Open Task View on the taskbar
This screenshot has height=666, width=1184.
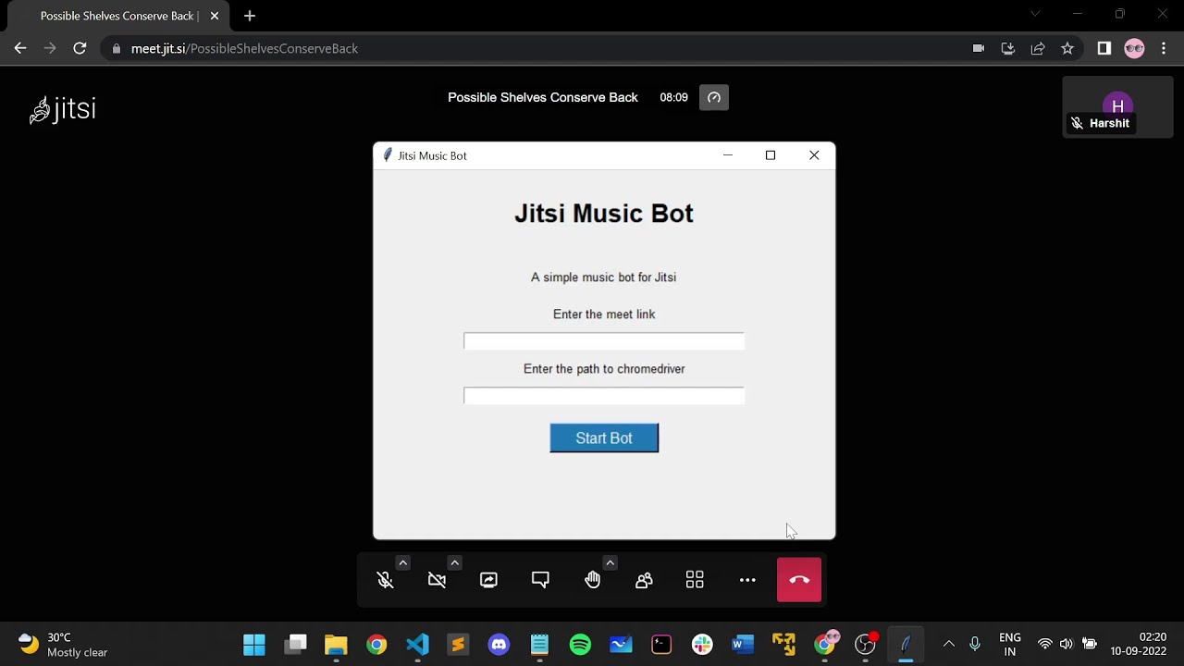point(296,645)
